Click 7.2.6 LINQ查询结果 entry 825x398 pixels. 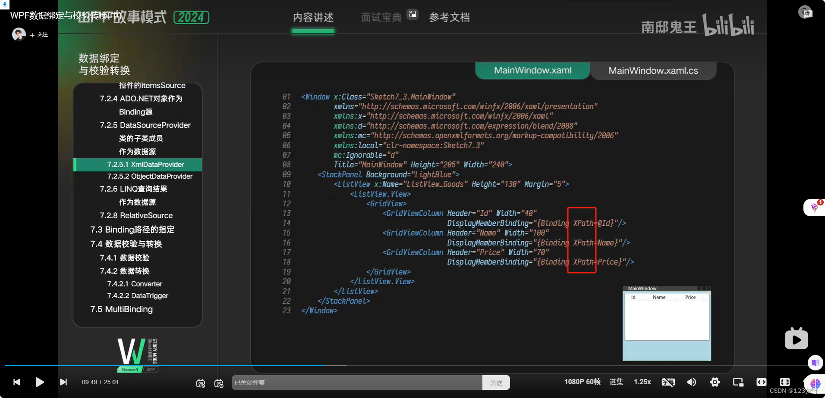click(133, 189)
